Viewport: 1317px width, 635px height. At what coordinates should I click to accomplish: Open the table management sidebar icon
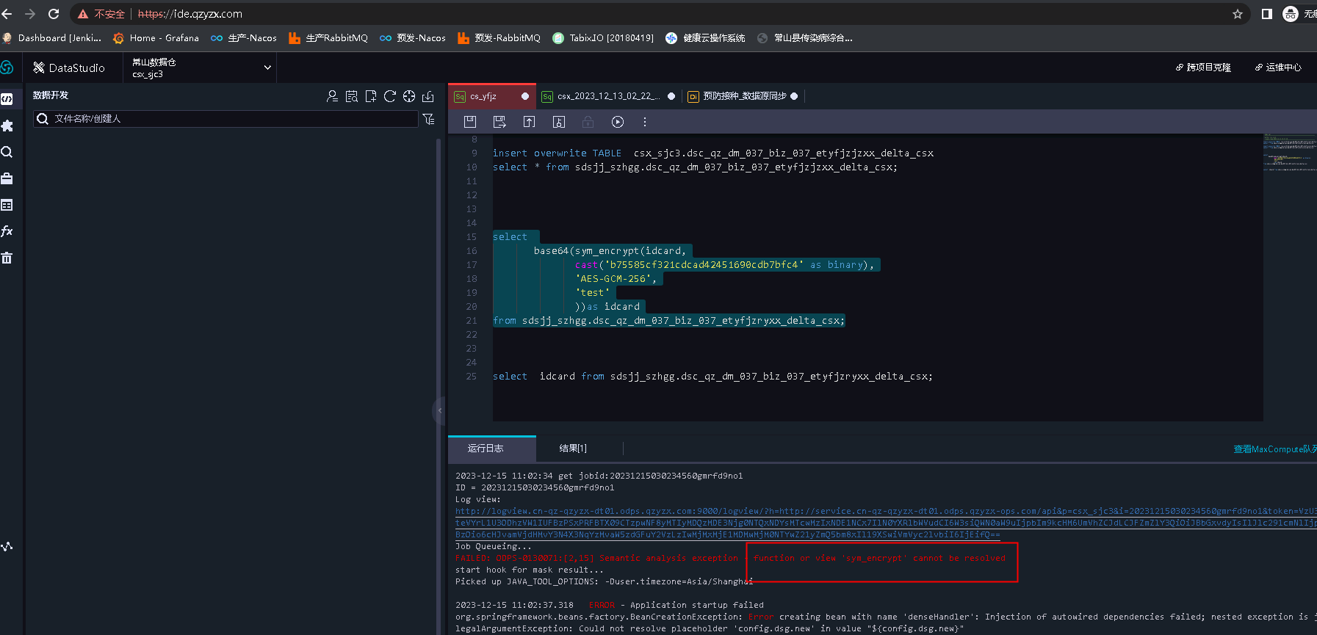7,205
